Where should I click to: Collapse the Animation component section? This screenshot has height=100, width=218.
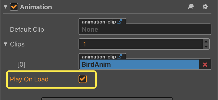[x=5, y=7]
